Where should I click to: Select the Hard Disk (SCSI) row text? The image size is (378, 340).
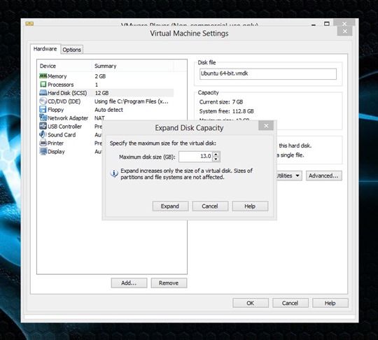point(67,93)
